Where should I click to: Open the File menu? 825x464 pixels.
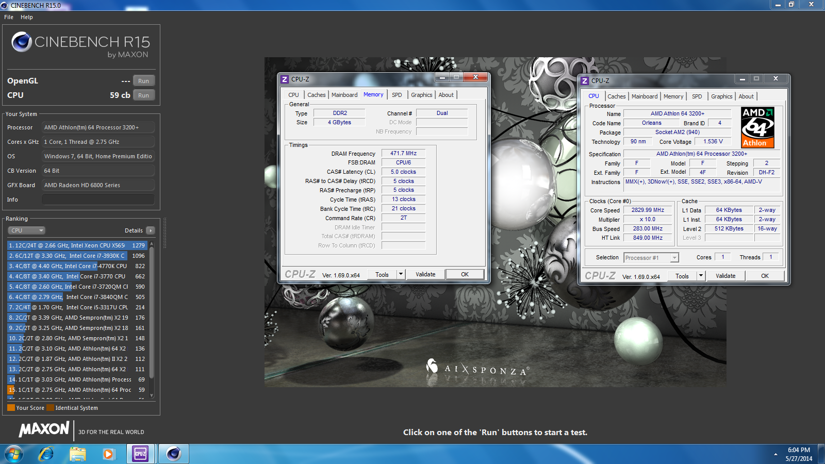pyautogui.click(x=9, y=17)
